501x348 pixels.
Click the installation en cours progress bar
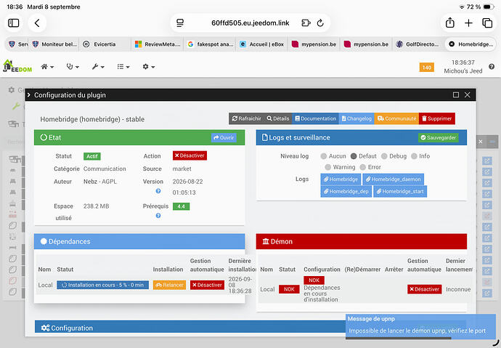coord(103,285)
